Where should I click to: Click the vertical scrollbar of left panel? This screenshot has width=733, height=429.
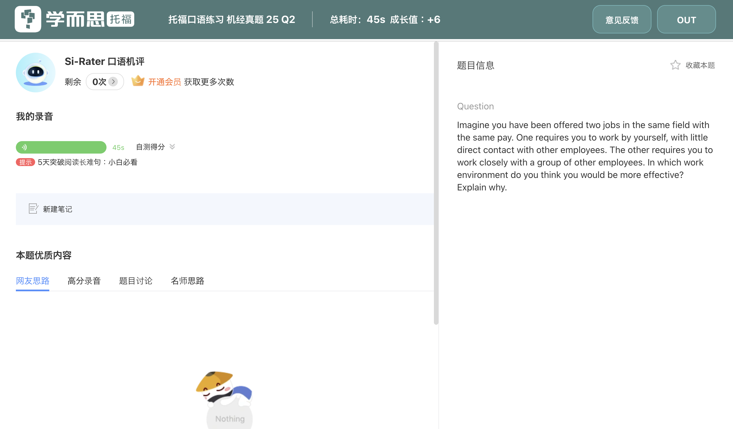(436, 183)
